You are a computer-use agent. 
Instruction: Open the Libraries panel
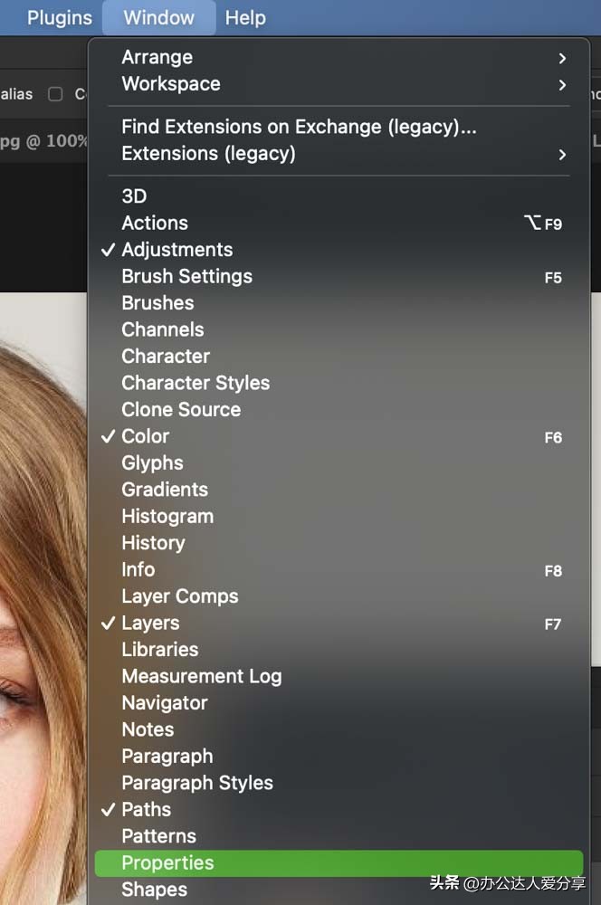pos(339,649)
